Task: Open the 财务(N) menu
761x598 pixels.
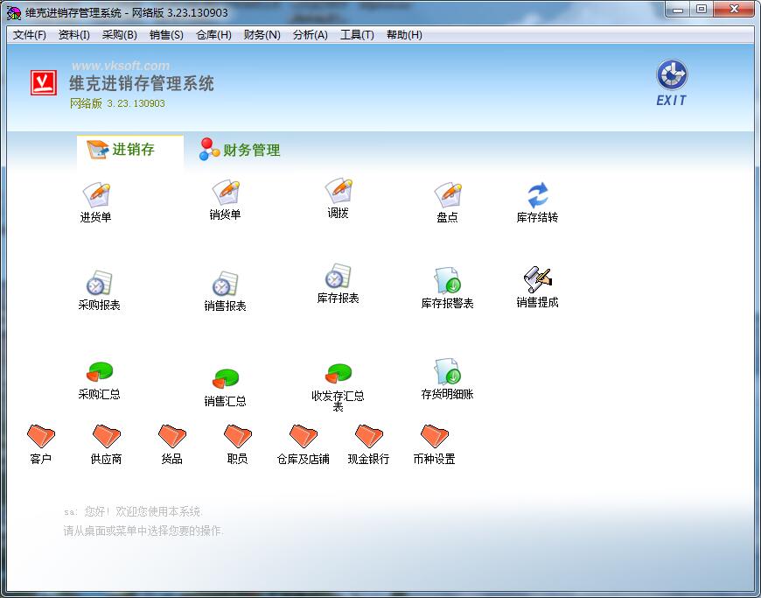Action: (x=262, y=35)
